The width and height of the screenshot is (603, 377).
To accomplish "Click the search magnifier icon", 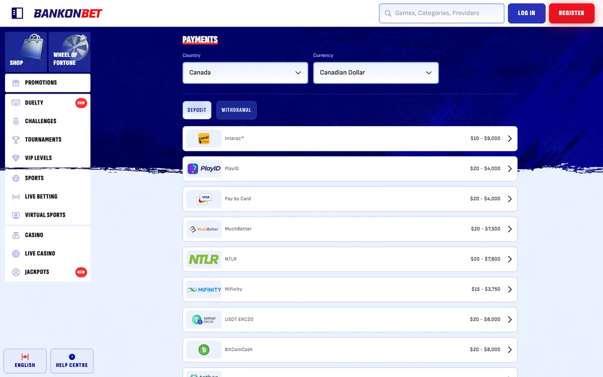I will pyautogui.click(x=388, y=14).
